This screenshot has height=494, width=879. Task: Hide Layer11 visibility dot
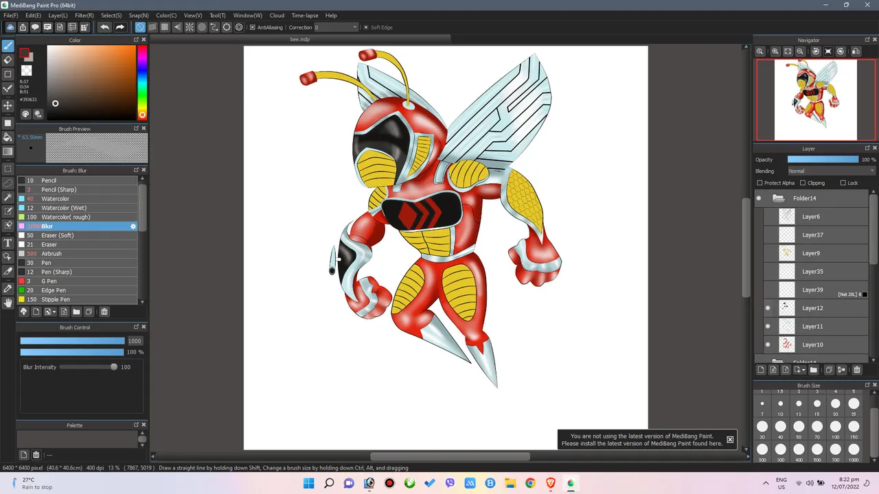click(x=768, y=327)
